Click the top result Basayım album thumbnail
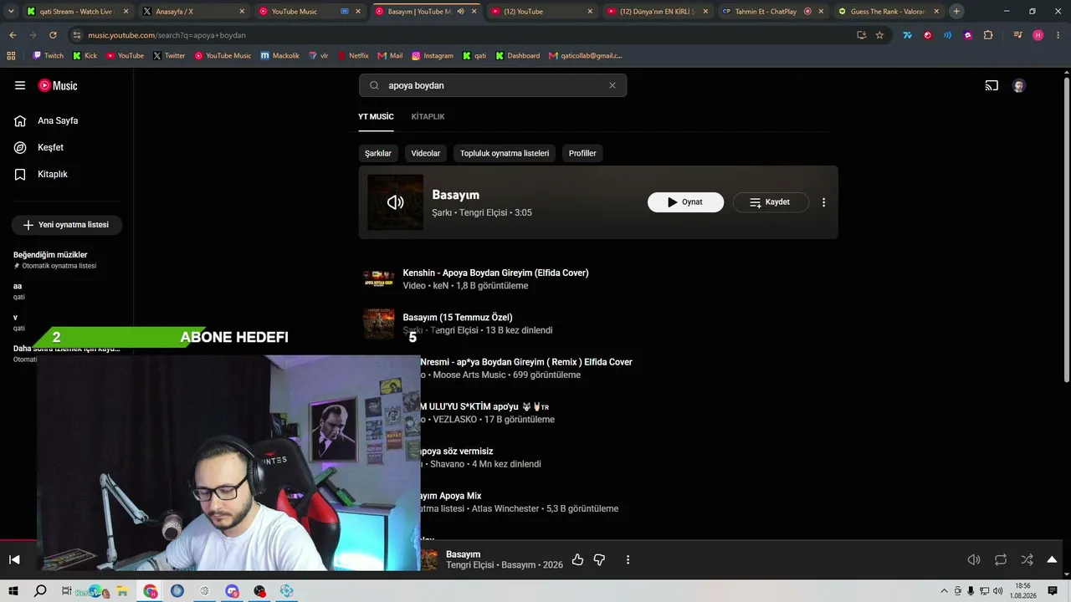Viewport: 1071px width, 602px height. pyautogui.click(x=396, y=202)
